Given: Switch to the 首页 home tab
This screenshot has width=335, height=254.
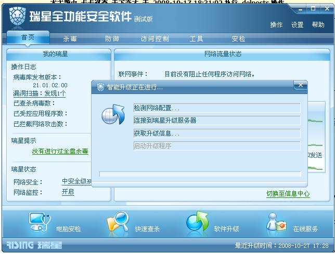Looking at the screenshot, I should pos(28,37).
